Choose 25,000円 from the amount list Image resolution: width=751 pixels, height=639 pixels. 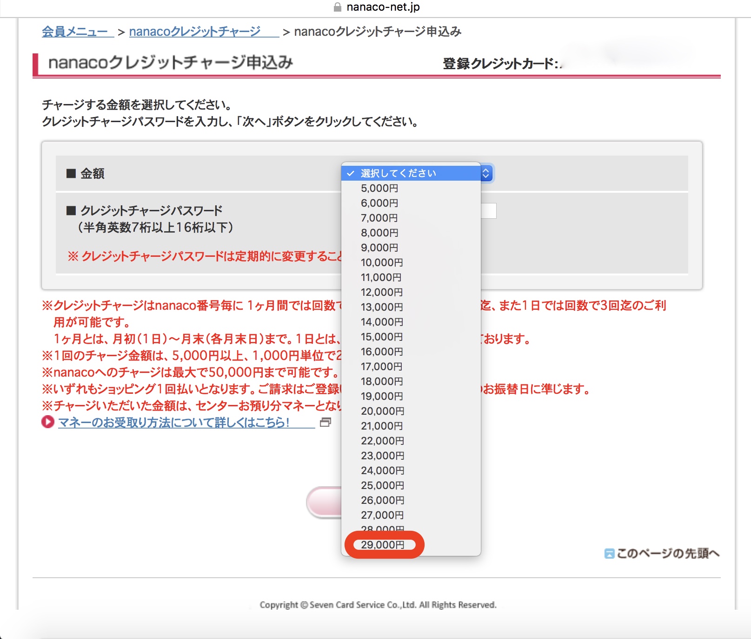(411, 485)
